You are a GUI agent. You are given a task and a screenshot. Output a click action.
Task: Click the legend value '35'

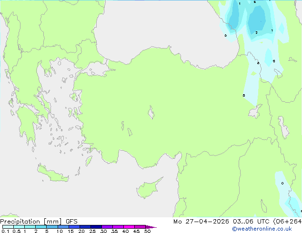pos(114,231)
